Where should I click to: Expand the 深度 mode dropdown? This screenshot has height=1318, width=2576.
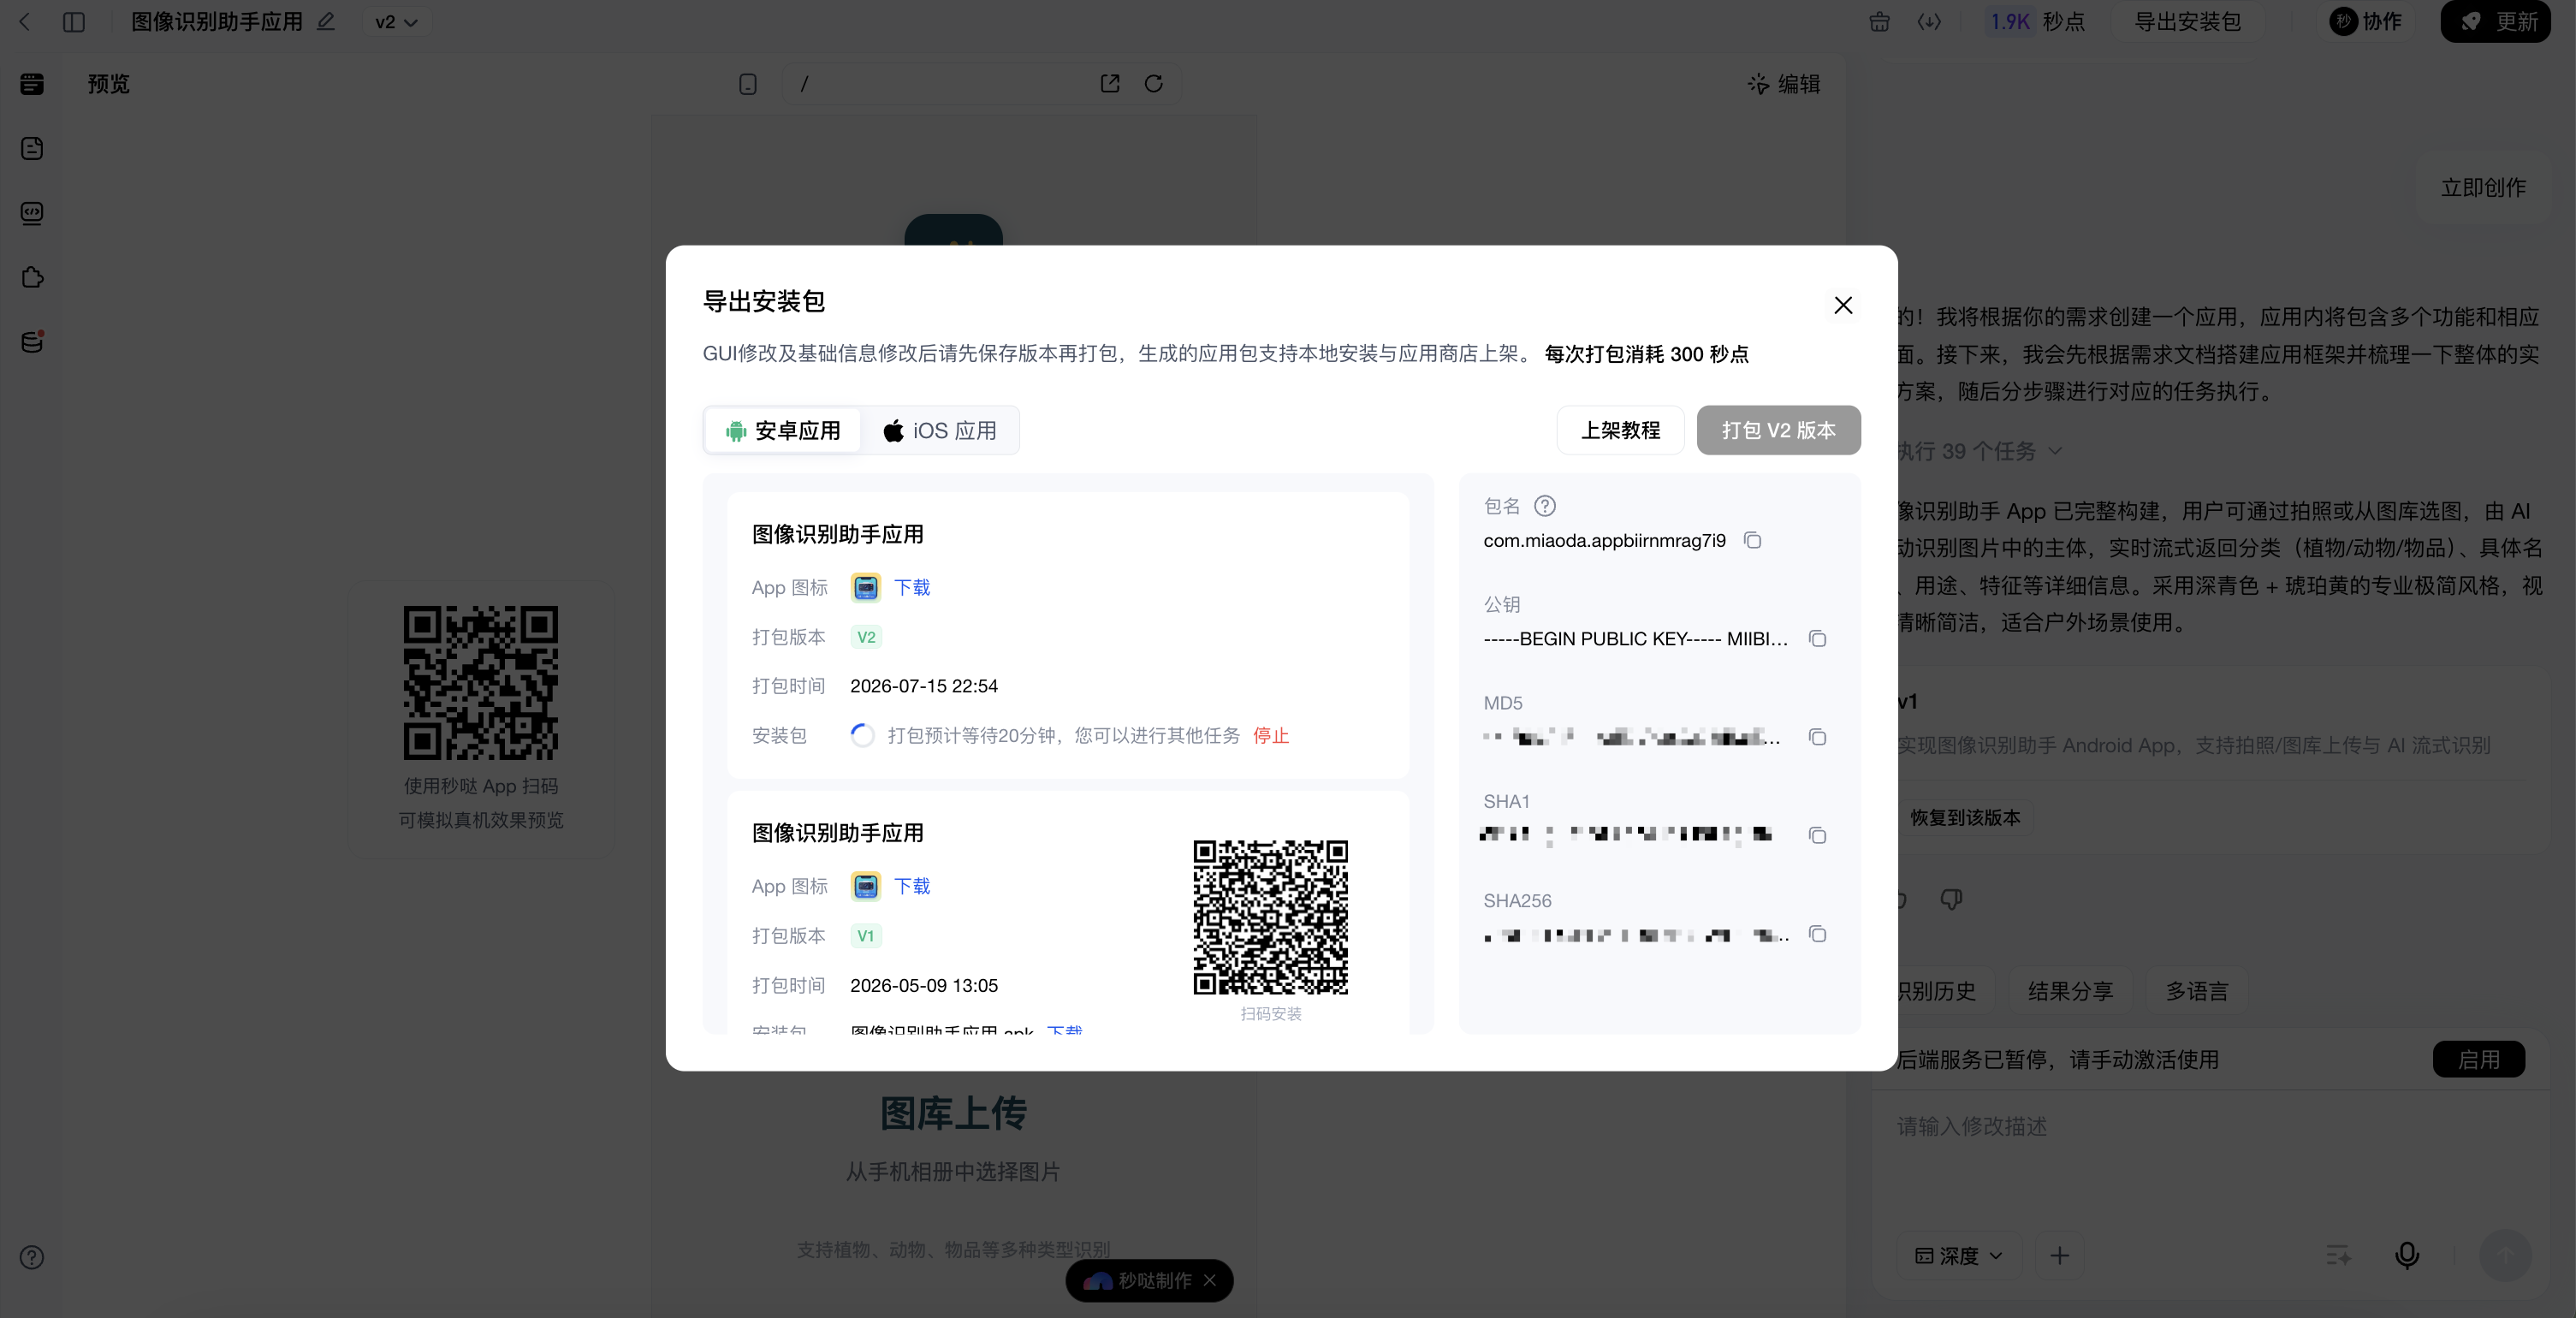point(1959,1256)
